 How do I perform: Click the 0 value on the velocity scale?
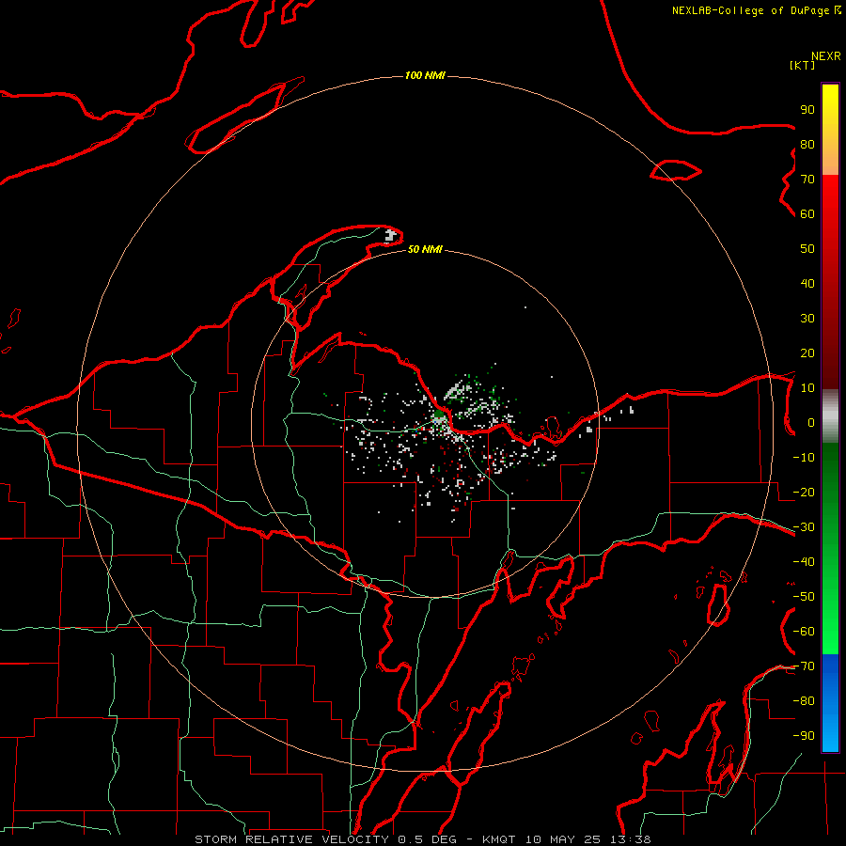point(811,423)
